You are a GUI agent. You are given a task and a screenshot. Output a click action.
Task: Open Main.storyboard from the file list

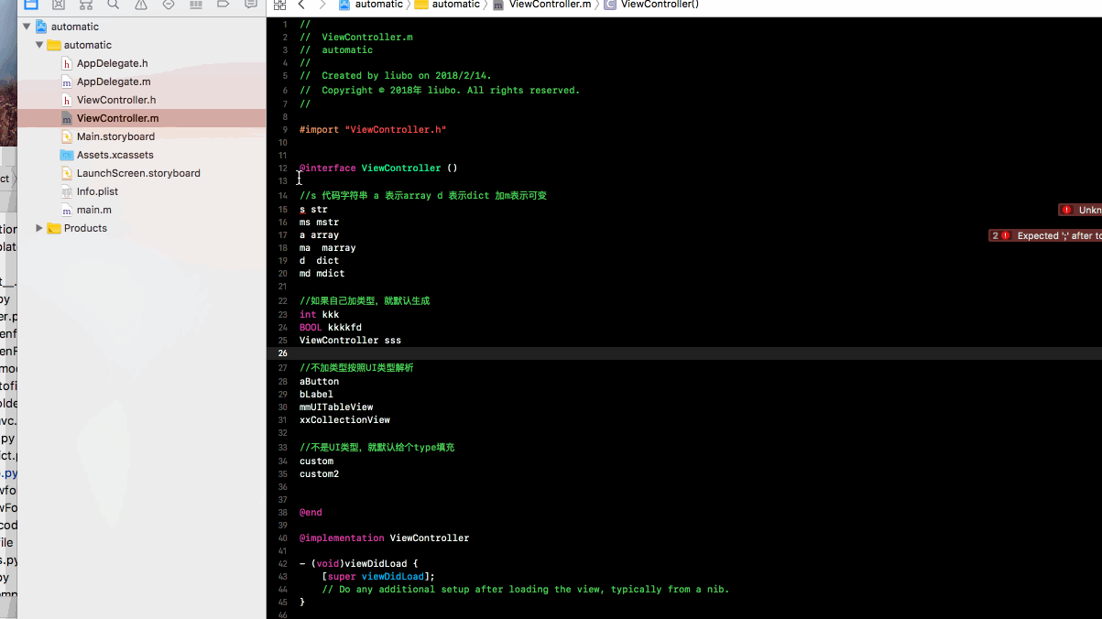(141, 136)
